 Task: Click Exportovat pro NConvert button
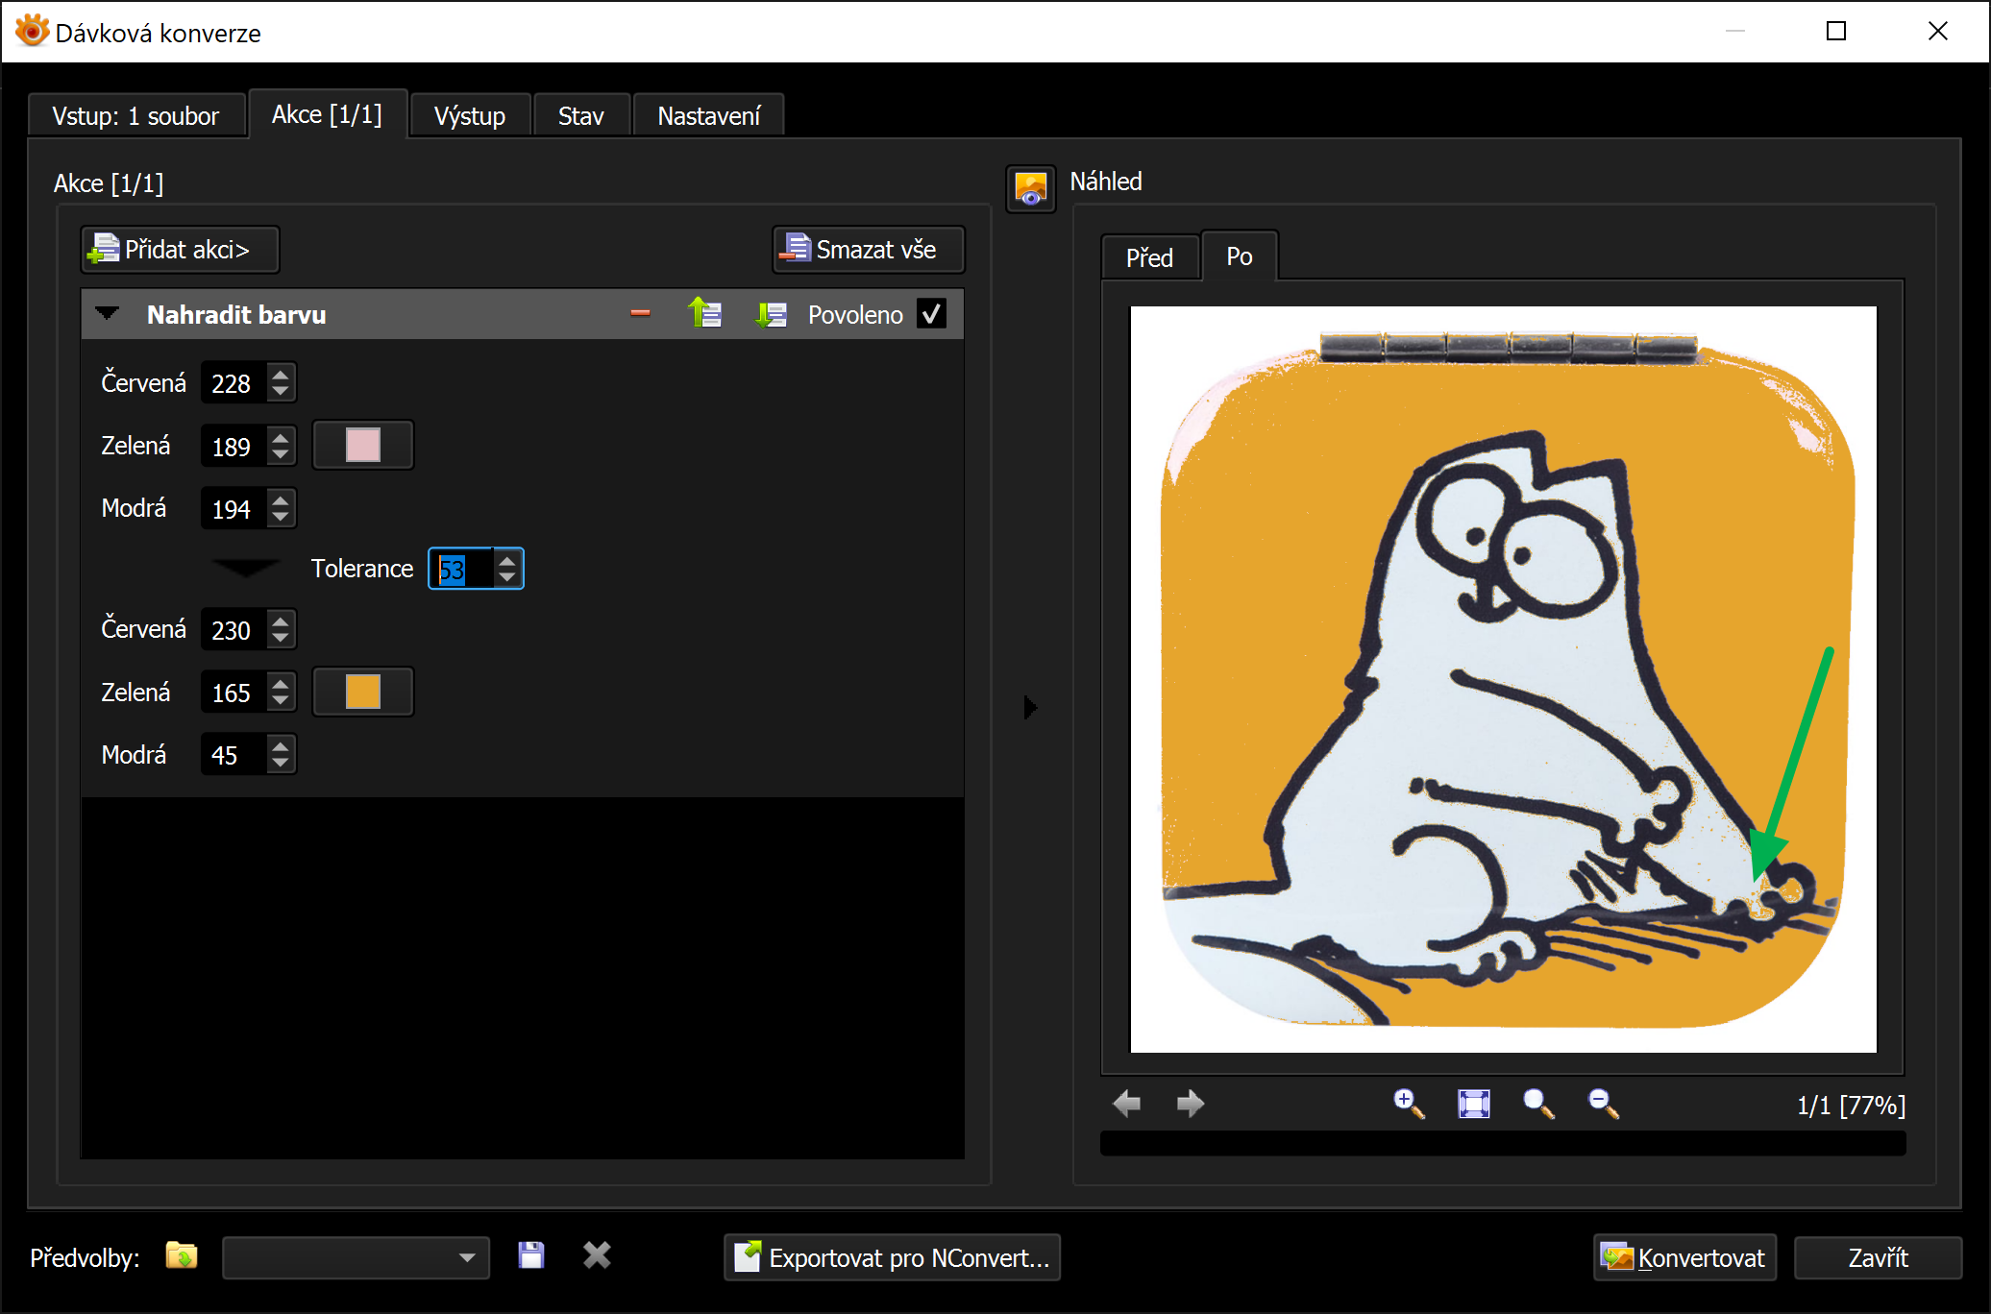pos(892,1257)
